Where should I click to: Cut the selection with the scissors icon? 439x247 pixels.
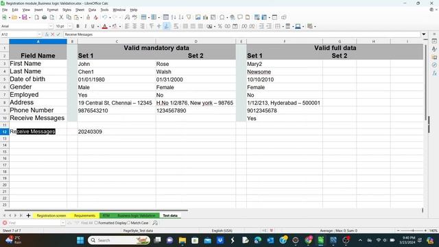pyautogui.click(x=61, y=17)
